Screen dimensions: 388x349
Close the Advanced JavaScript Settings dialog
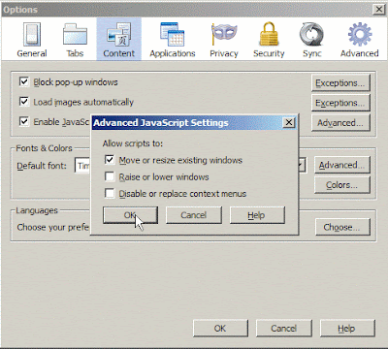coord(288,122)
